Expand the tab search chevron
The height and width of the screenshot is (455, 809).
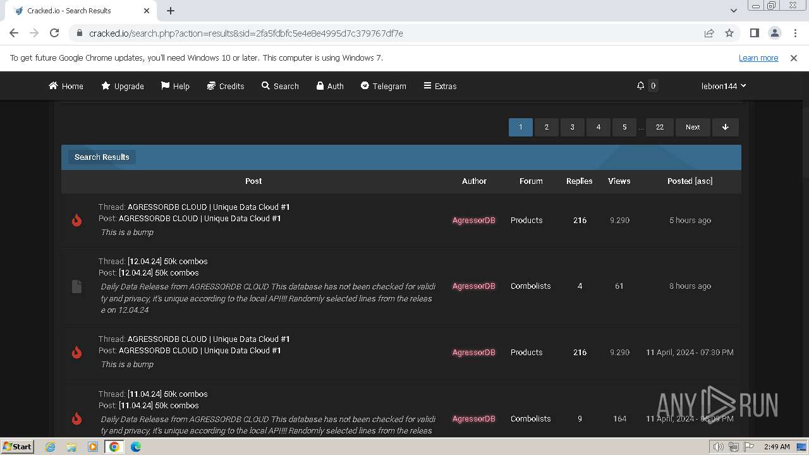[733, 11]
